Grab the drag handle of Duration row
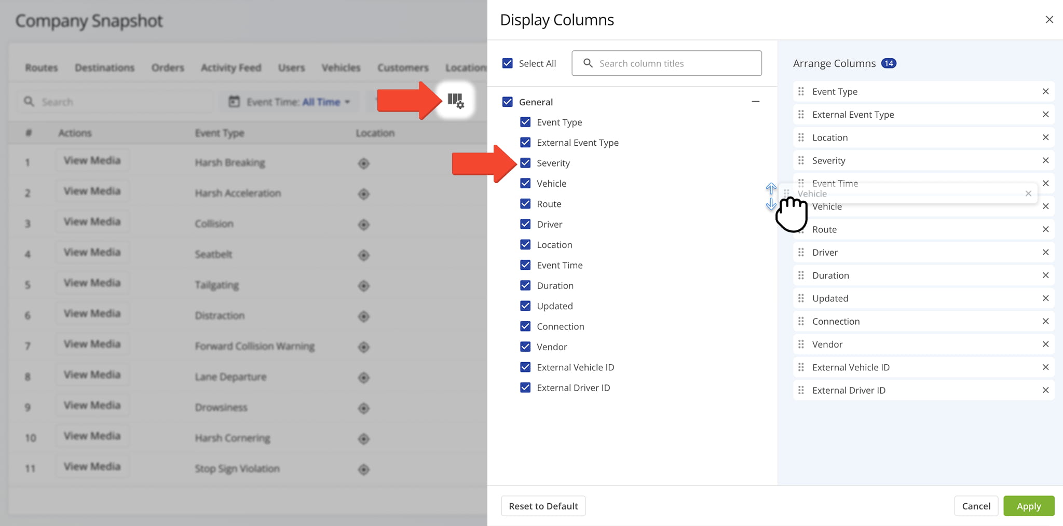 click(801, 275)
